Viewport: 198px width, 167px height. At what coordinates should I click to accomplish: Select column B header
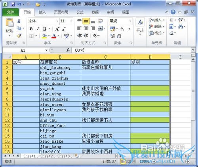pyautogui.click(x=60, y=57)
